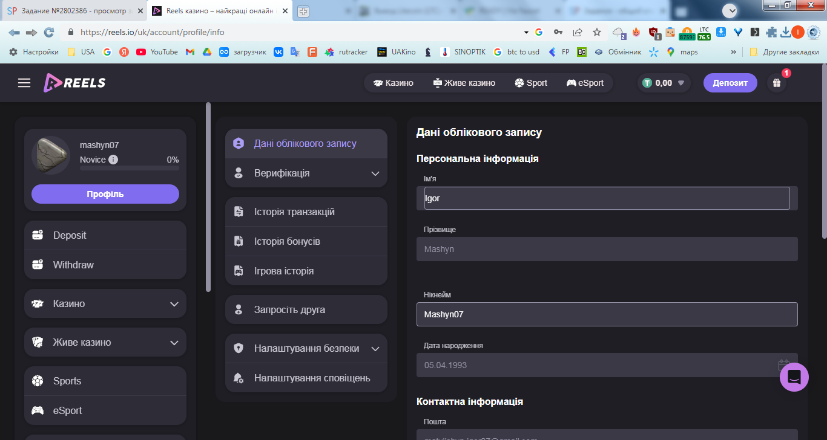Click the Депозит button
Image resolution: width=827 pixels, height=440 pixels.
point(730,83)
